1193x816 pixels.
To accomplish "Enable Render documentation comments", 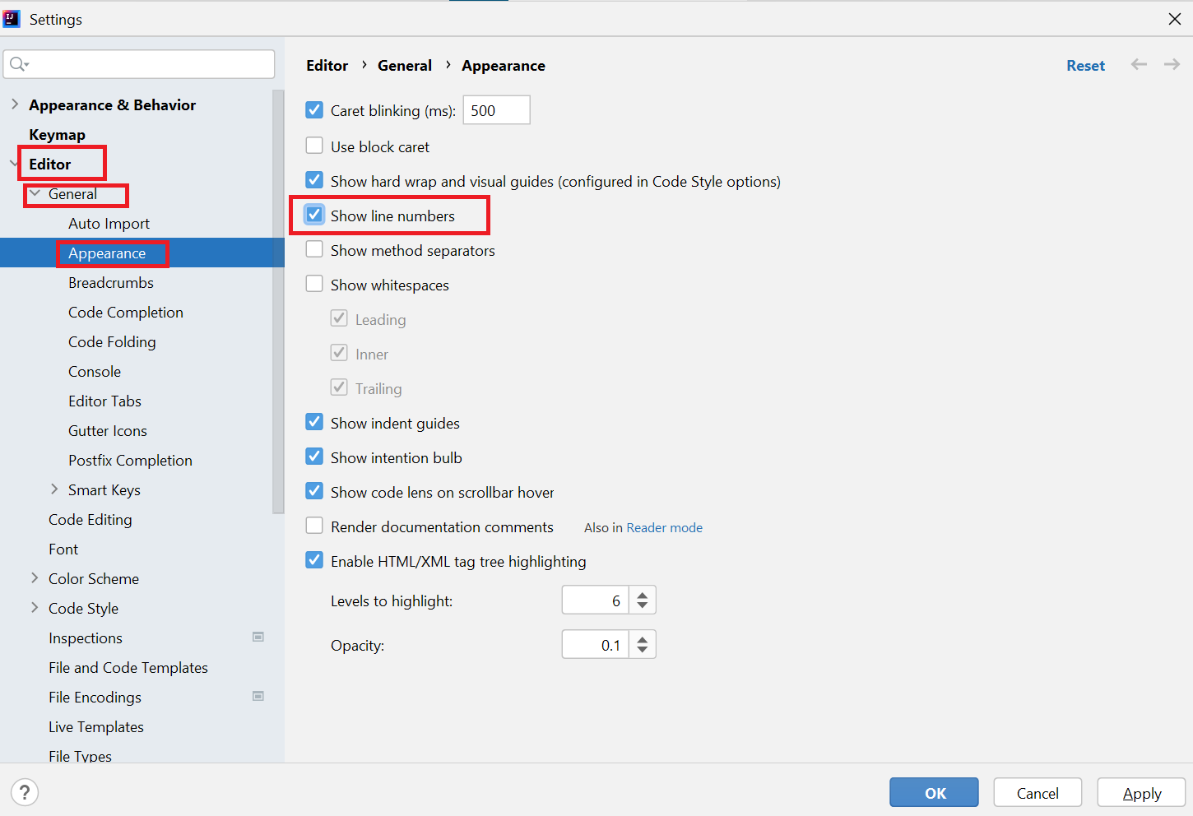I will 314,526.
